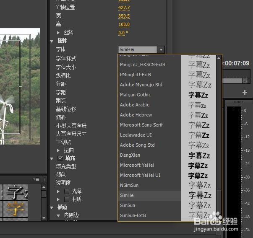Image resolution: width=253 pixels, height=238 pixels.
Task: Expand the 扭曲 distort property
Action: point(58,150)
